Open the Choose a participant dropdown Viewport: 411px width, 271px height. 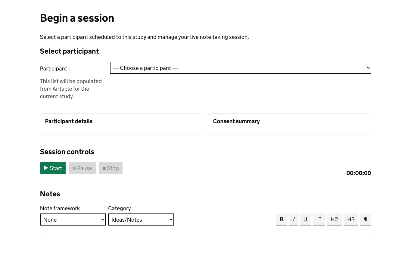tap(241, 68)
